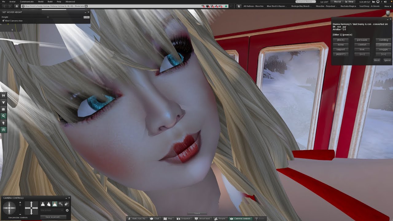This screenshot has height=221, width=393.
Task: Open Blue Finch's Haven favorite landmark
Action: coord(277,6)
